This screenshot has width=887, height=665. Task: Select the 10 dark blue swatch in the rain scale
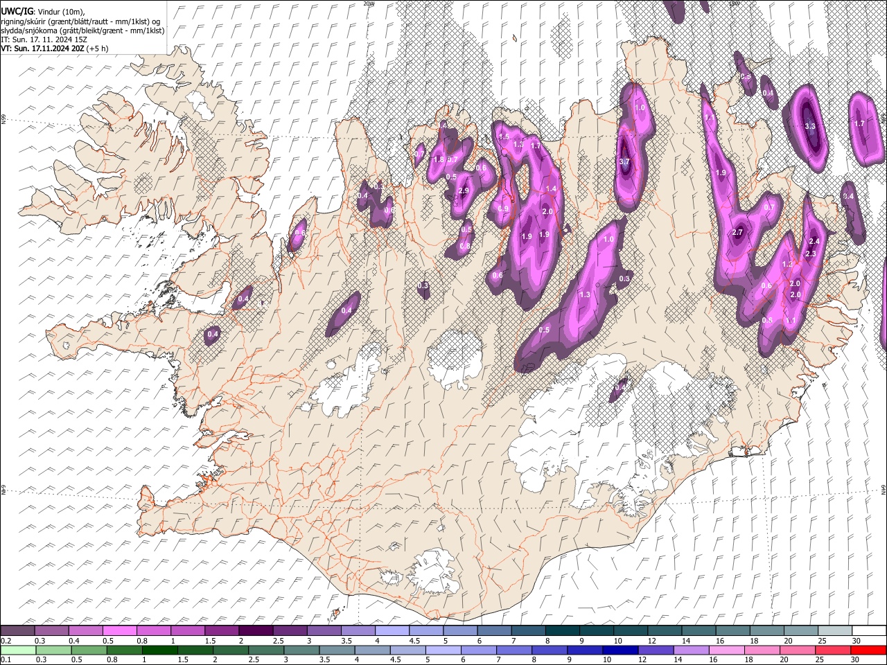[x=620, y=650]
